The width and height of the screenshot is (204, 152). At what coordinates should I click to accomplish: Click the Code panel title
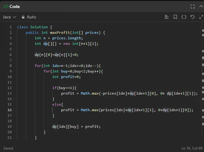tap(15, 6)
